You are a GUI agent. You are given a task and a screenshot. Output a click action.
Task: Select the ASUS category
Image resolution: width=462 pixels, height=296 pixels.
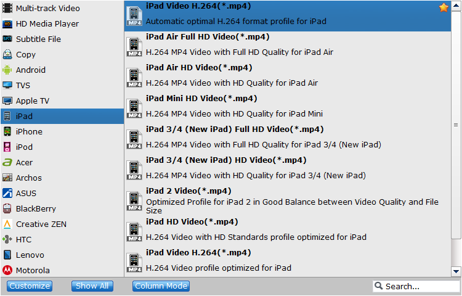coord(62,193)
